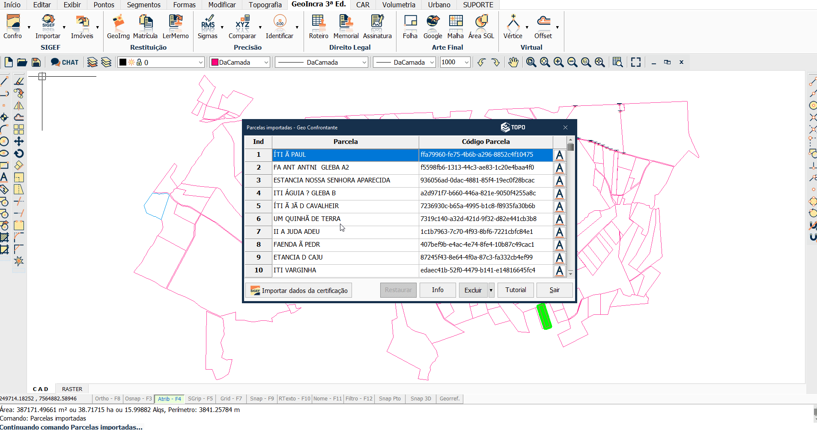Open the Identificar tool
The width and height of the screenshot is (817, 430).
pos(280,26)
